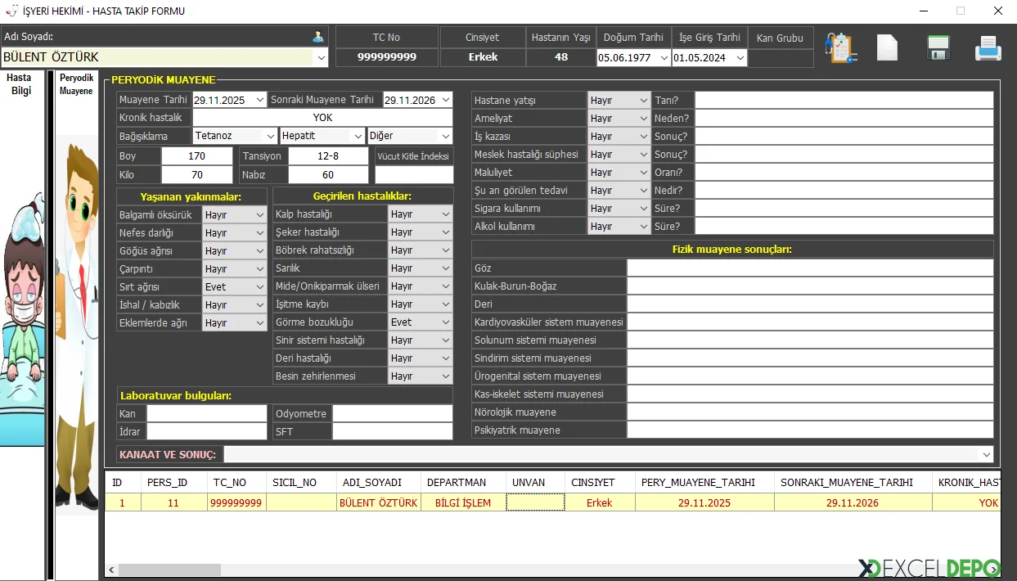The height and width of the screenshot is (581, 1017).
Task: Open the Sırt ağrısı dropdown
Action: [260, 287]
